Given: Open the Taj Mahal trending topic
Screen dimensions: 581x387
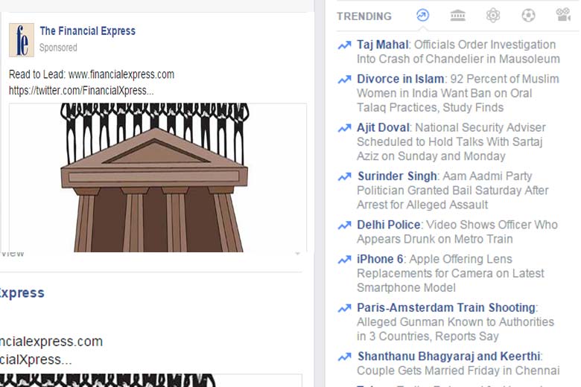Looking at the screenshot, I should (x=382, y=45).
